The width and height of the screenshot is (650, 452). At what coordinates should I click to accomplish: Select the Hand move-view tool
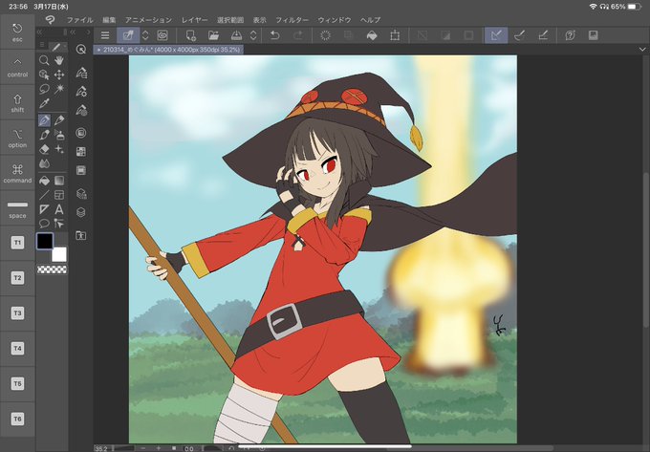click(59, 60)
